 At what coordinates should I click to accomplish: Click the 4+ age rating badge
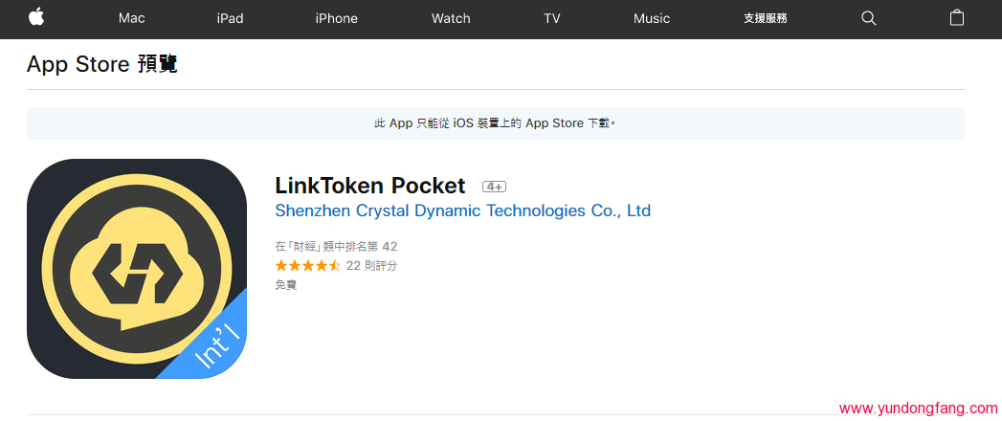(494, 187)
